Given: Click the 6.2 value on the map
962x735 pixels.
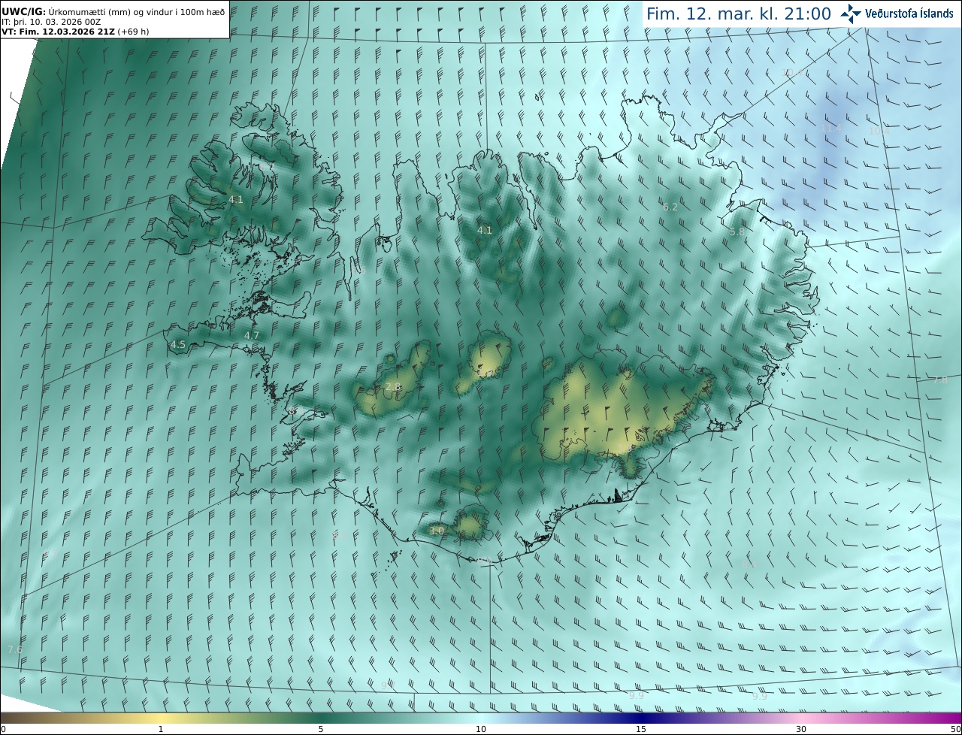Looking at the screenshot, I should (670, 207).
